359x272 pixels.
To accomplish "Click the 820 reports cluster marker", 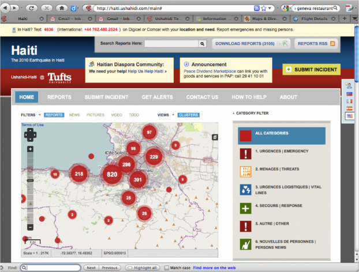I will coord(112,174).
